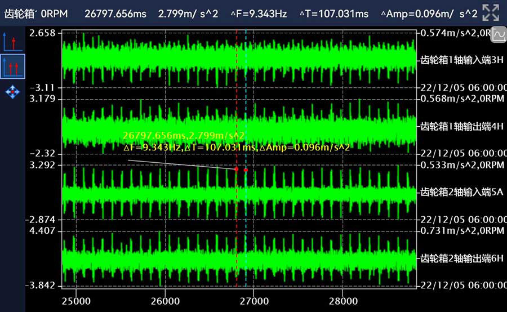Click the fullscreen expand arrows icon
507x312 pixels.
[x=491, y=12]
